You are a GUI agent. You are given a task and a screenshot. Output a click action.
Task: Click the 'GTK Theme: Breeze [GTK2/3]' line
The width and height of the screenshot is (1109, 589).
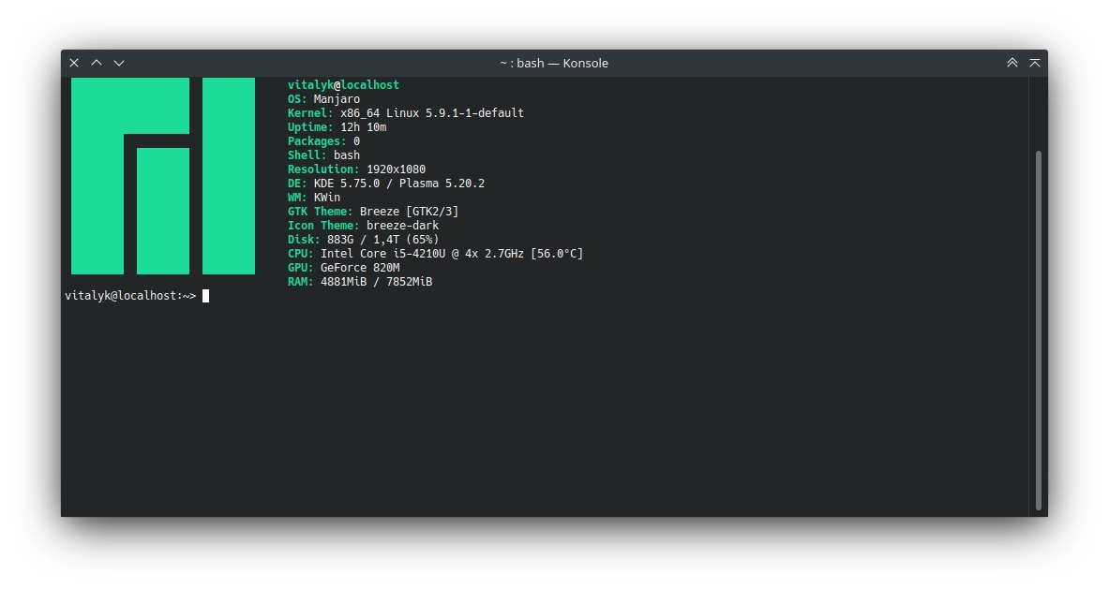[373, 212]
